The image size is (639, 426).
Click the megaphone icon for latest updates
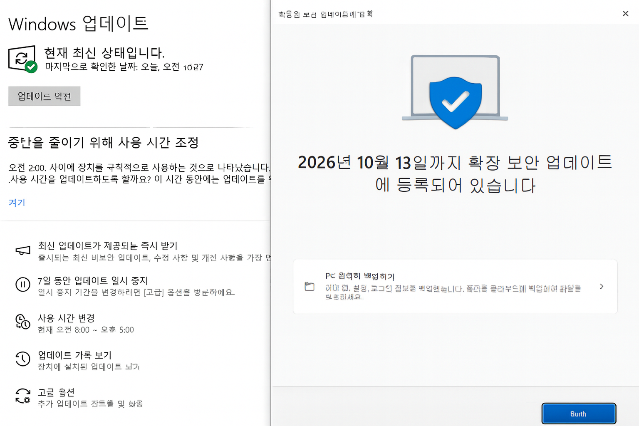(23, 250)
